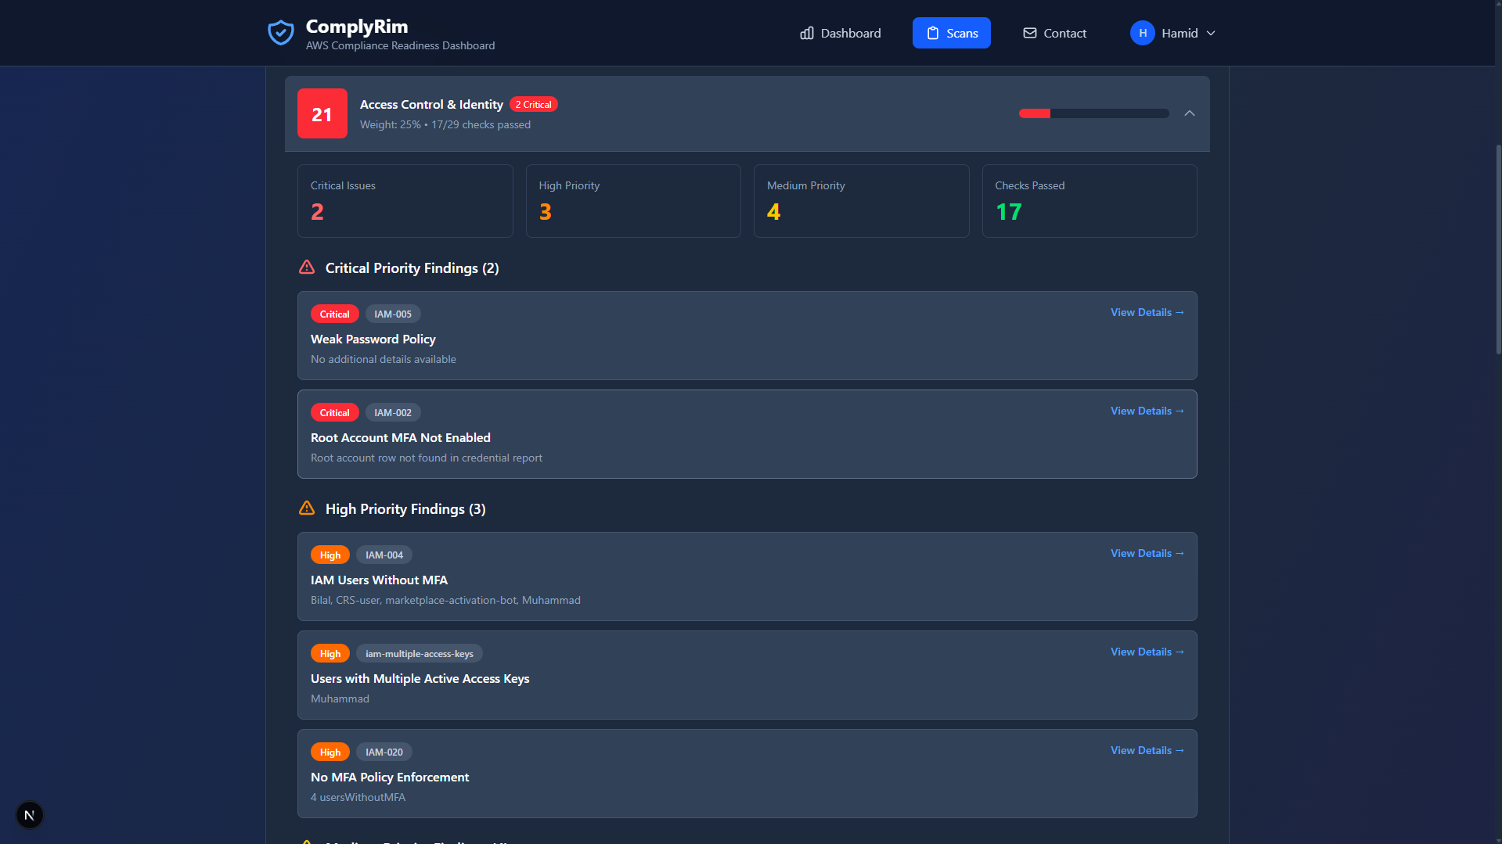Viewport: 1502px width, 844px height.
Task: Click the Contact envelope icon
Action: tap(1029, 33)
